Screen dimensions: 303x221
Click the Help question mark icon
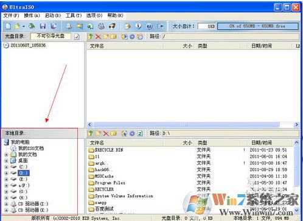[149, 26]
